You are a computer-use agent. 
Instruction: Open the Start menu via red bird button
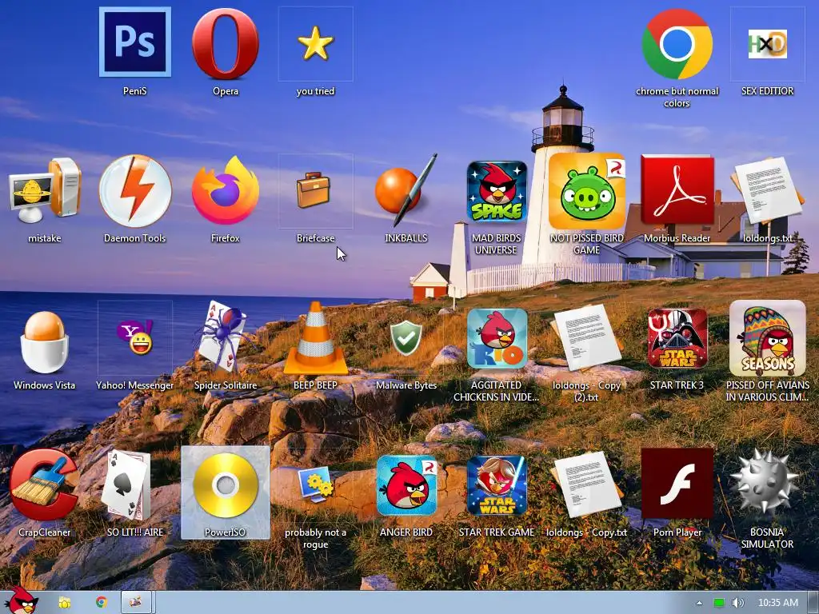pos(20,600)
